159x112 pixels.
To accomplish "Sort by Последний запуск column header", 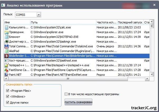I will 130,22.
